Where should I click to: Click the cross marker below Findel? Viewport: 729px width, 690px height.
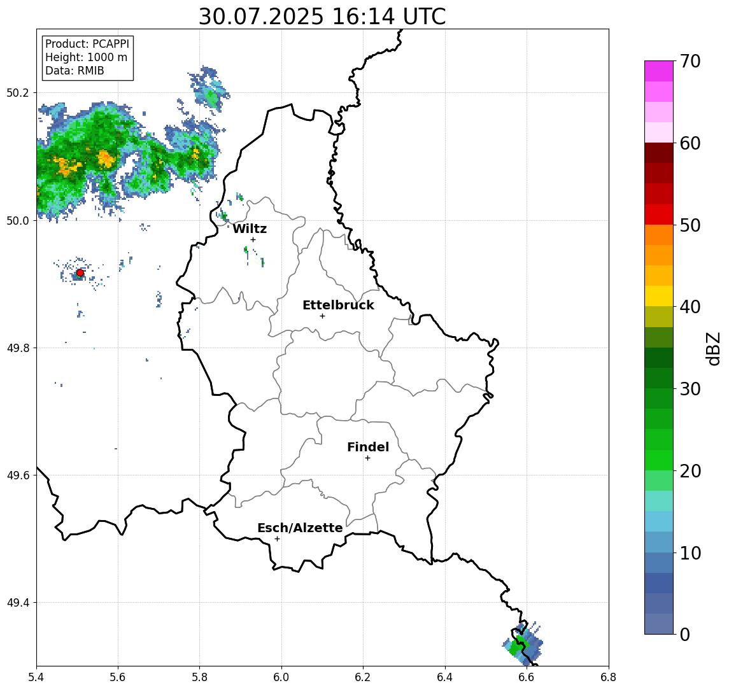pyautogui.click(x=367, y=458)
